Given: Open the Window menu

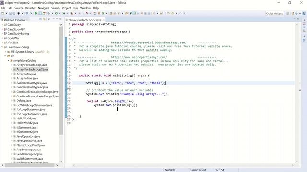Looking at the screenshot, I should click(85, 8).
